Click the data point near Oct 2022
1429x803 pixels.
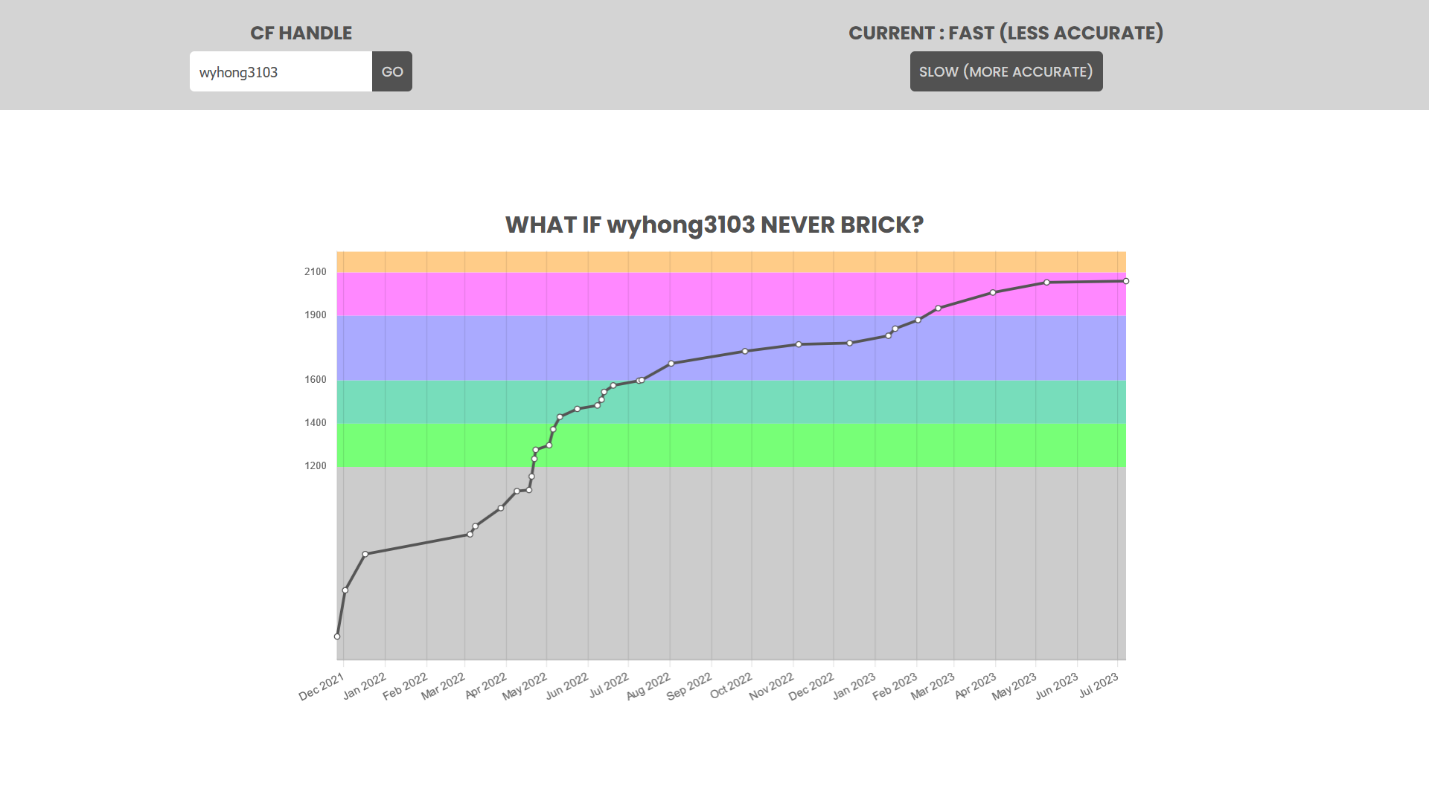tap(745, 351)
